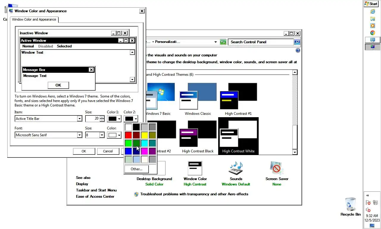Click Normal menu item in preview
381x229 pixels.
pyautogui.click(x=28, y=46)
